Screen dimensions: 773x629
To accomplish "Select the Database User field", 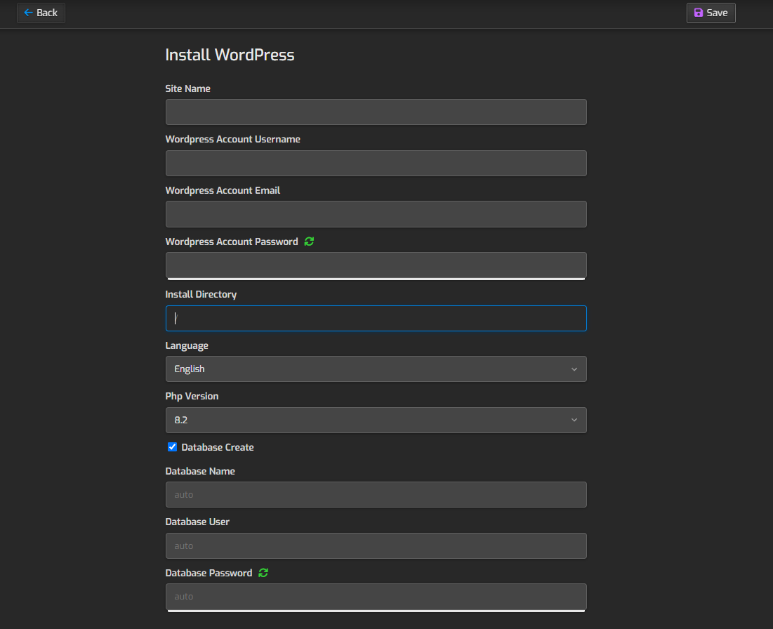I will [x=376, y=545].
